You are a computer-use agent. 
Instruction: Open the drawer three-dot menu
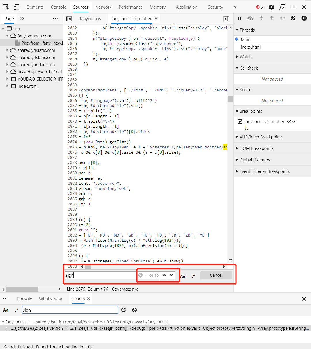point(6,299)
